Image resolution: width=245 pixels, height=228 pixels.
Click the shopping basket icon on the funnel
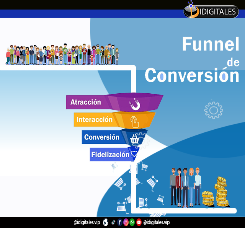[x=134, y=138]
